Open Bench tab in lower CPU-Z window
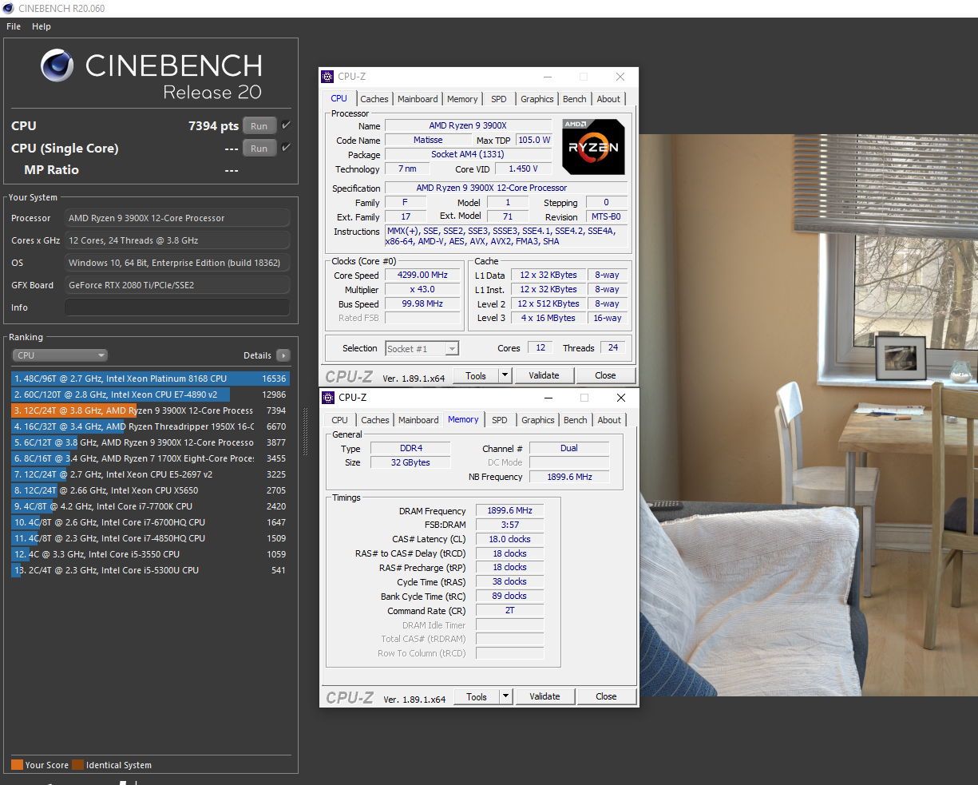The image size is (978, 785). click(x=576, y=420)
